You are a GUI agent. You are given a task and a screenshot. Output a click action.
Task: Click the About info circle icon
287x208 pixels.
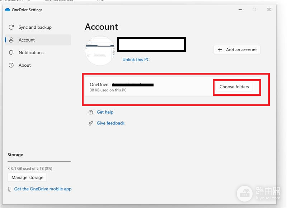(11, 65)
